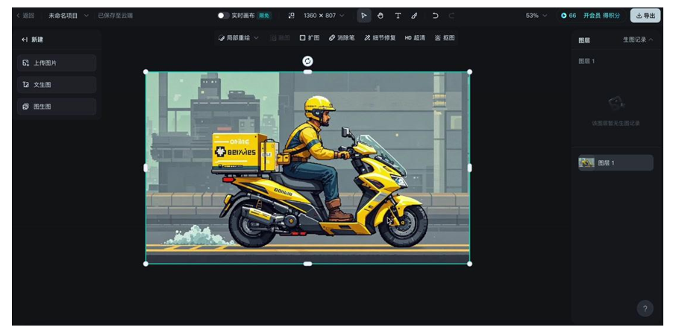Click 消除笔 eraser pen tool
The width and height of the screenshot is (673, 333).
[342, 38]
